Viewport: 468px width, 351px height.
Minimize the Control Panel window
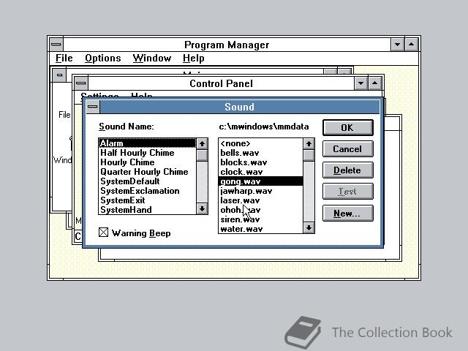361,83
